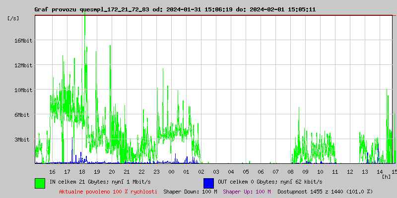This screenshot has height=198, width=397.
Task: Click the green IN legend color swatch
Action: pos(40,183)
